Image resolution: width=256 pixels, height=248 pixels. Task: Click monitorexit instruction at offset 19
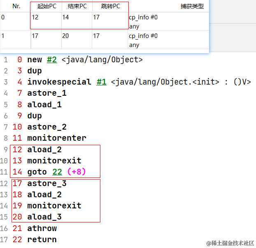click(54, 205)
